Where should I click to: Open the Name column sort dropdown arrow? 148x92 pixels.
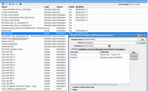pos(43,7)
